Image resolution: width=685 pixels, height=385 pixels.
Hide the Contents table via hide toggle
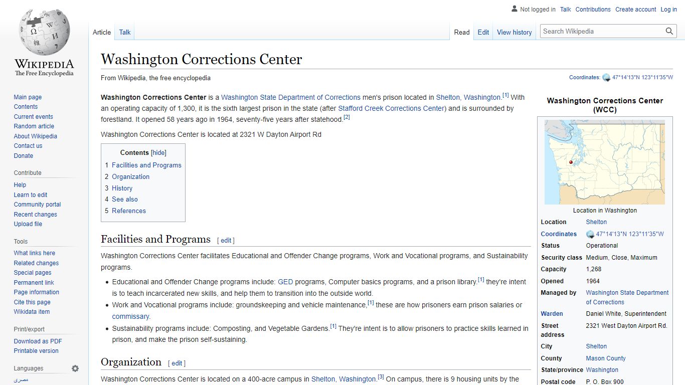pos(159,153)
